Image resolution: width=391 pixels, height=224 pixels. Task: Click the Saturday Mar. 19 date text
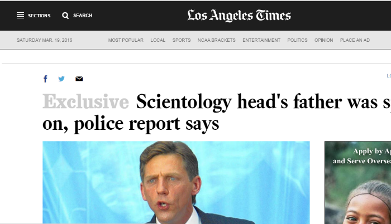pyautogui.click(x=44, y=40)
